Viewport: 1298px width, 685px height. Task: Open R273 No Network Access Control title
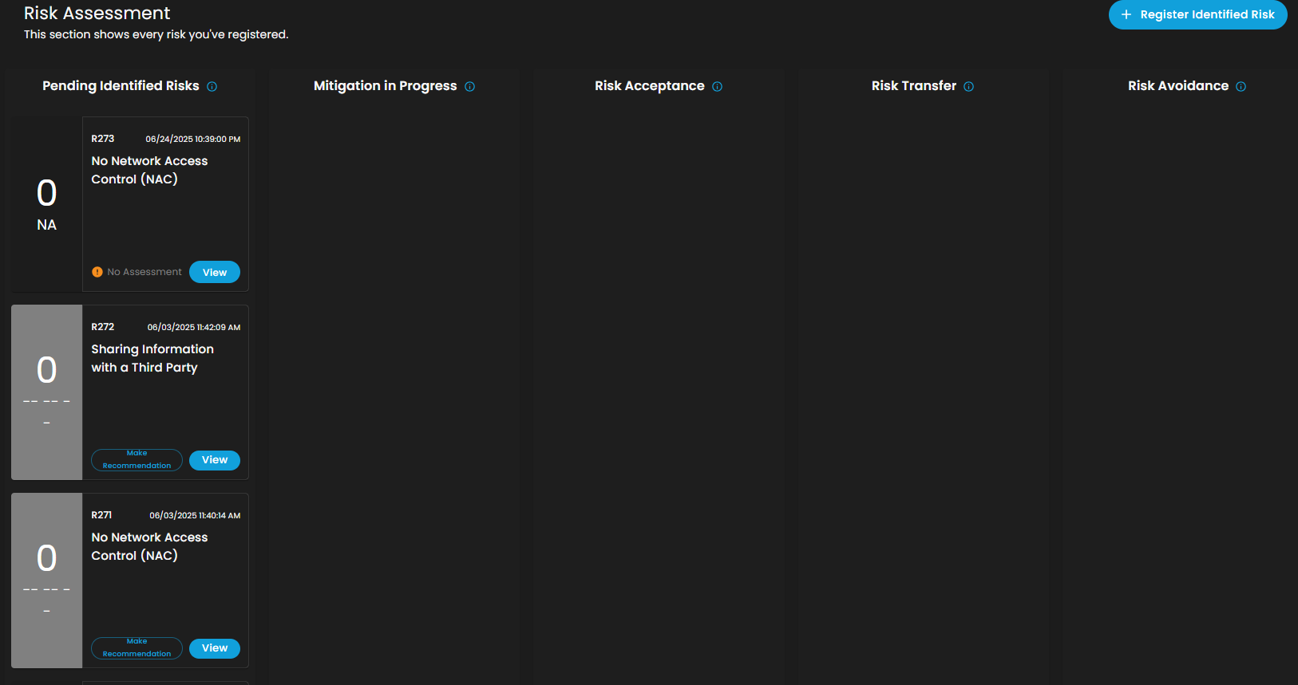pyautogui.click(x=149, y=170)
